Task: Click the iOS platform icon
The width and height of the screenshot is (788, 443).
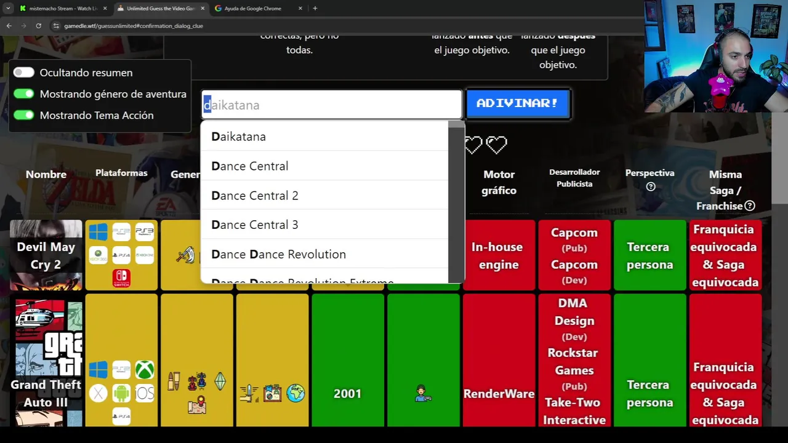Action: (145, 393)
